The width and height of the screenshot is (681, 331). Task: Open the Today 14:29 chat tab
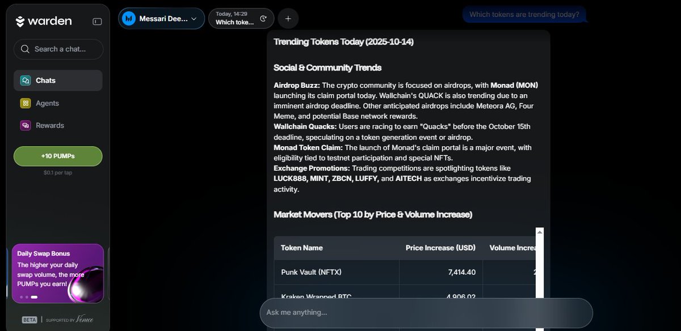coord(241,19)
